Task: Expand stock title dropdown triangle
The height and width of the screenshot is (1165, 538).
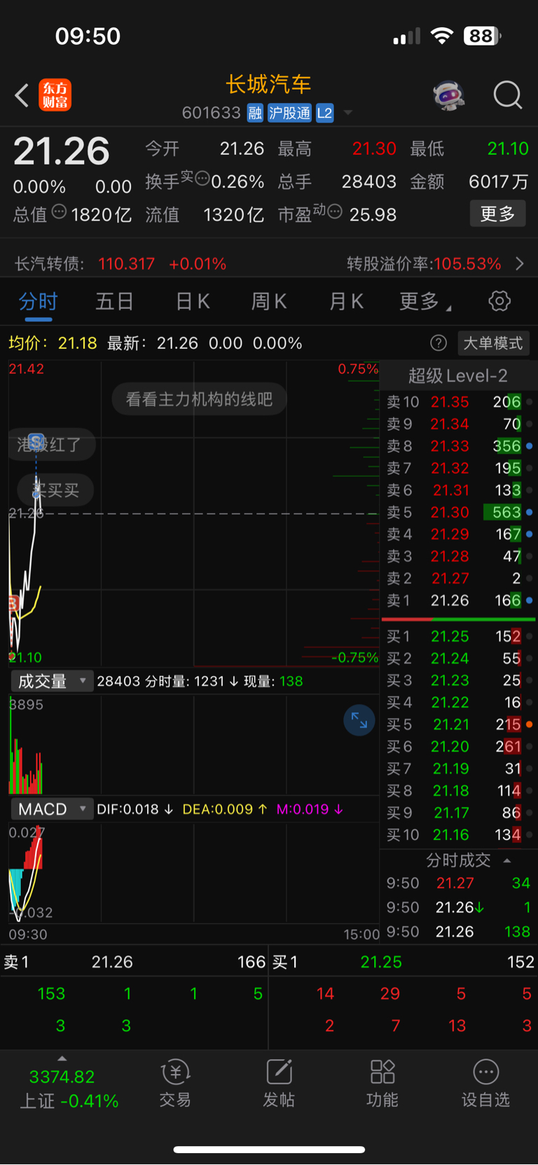Action: click(347, 113)
